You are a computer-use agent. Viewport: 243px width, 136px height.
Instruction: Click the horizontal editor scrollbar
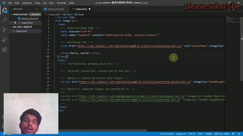[x=102, y=130]
